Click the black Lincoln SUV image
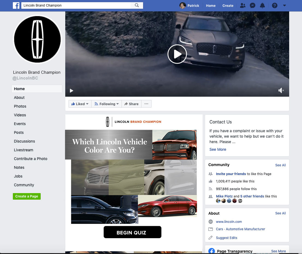302x254 pixels. pyautogui.click(x=105, y=209)
